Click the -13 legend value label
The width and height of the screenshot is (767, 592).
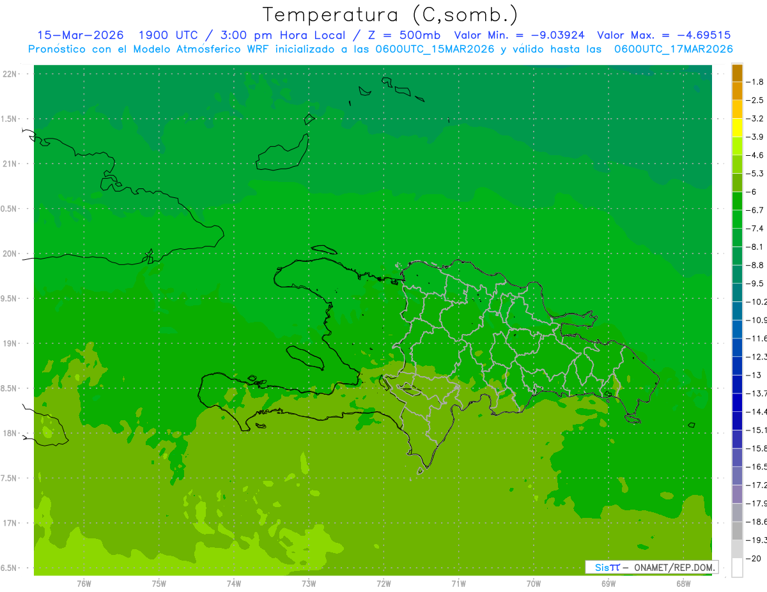754,375
